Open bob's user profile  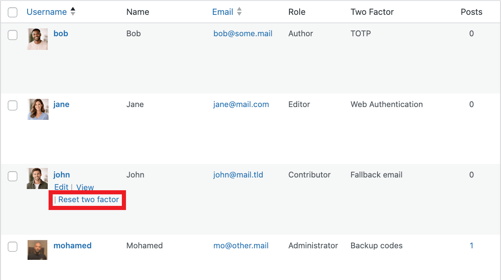(x=61, y=33)
